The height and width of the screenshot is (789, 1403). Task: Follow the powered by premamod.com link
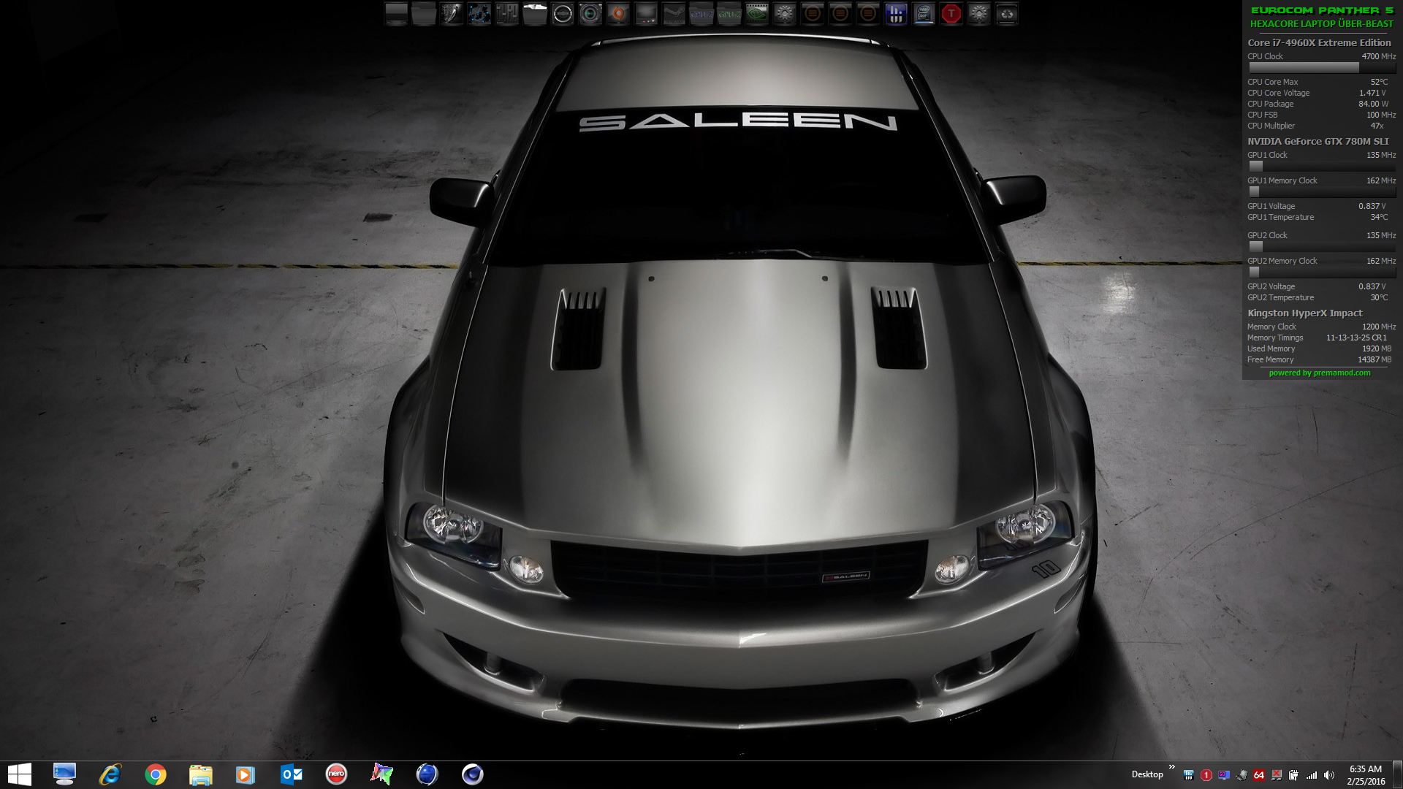click(x=1320, y=373)
